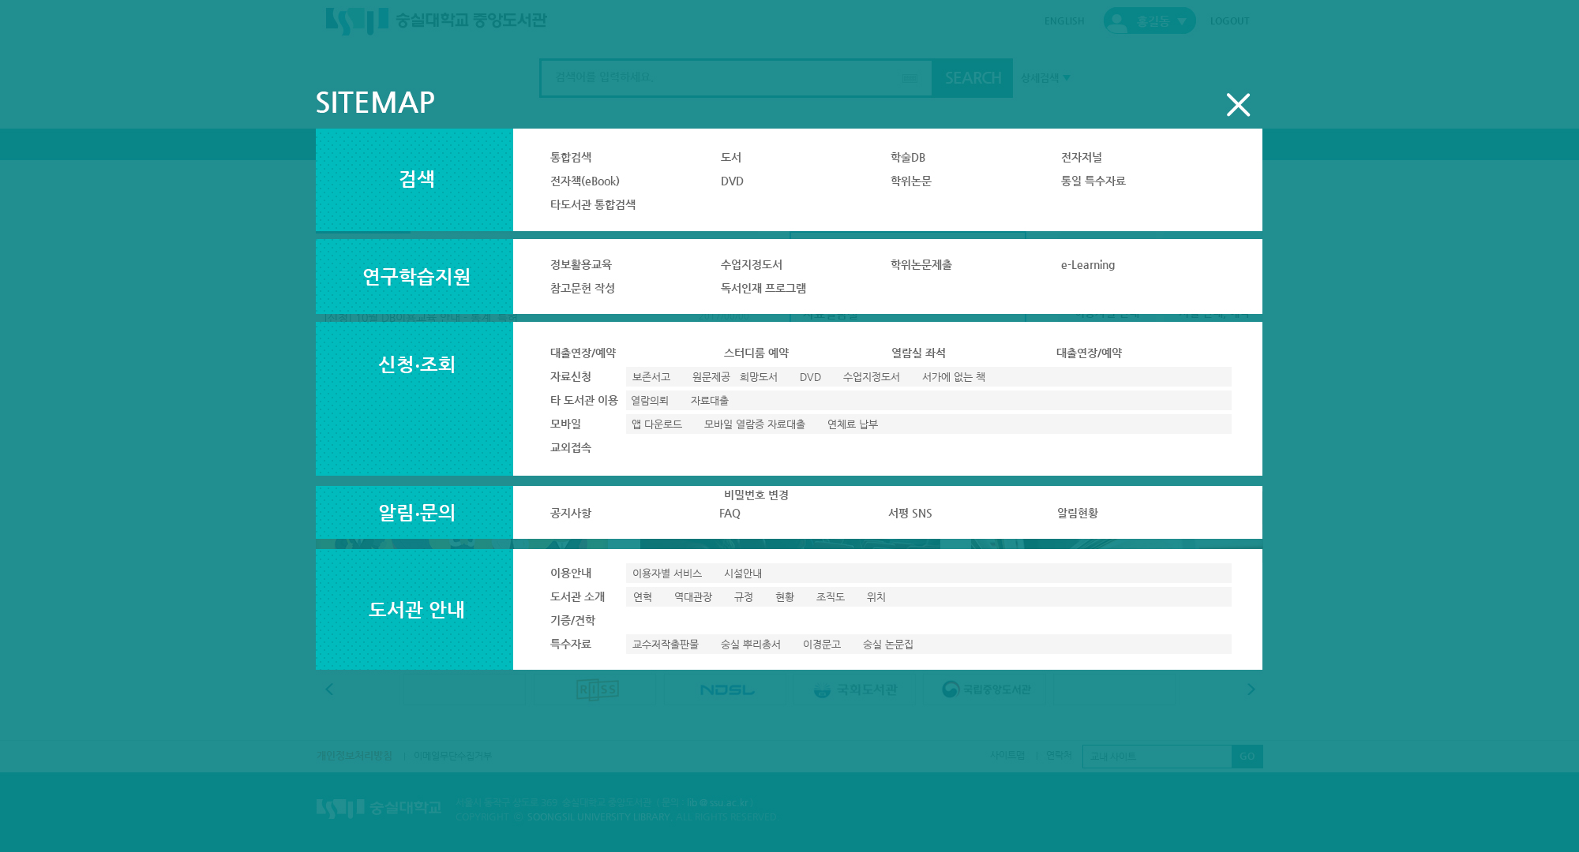The image size is (1579, 852).
Task: Close the SITEMAP overlay with X icon
Action: tap(1238, 105)
